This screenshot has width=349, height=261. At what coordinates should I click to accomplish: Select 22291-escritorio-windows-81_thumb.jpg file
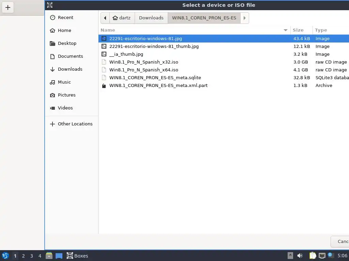[x=224, y=46]
